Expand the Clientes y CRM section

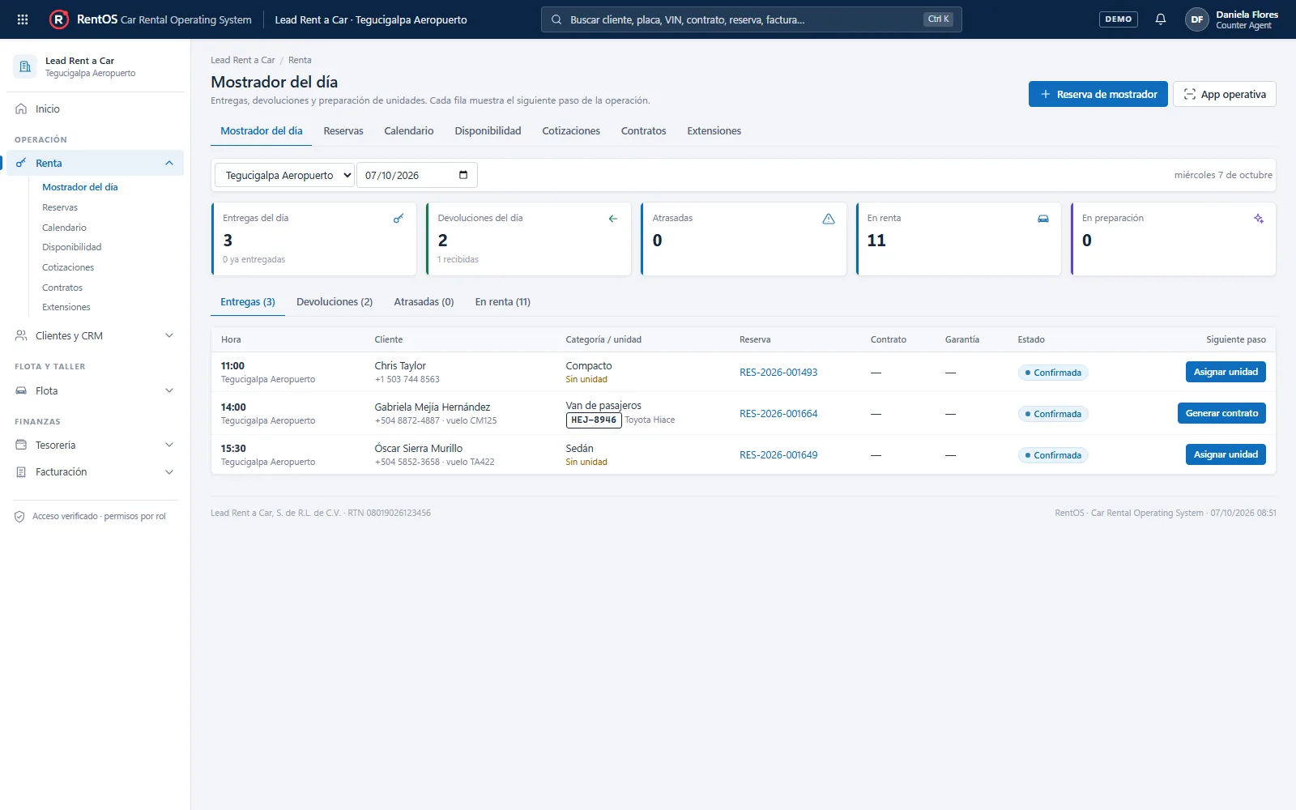coord(169,335)
